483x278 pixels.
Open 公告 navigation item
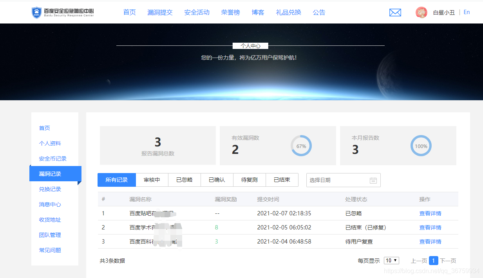(319, 13)
